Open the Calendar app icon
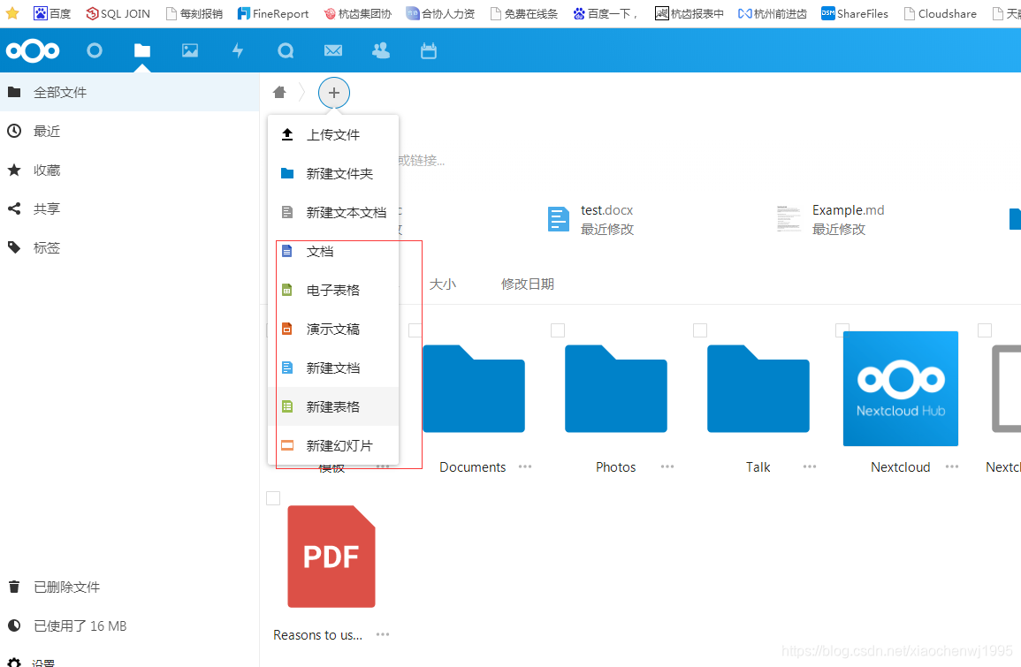Screen dimensions: 1021x667 tap(429, 50)
